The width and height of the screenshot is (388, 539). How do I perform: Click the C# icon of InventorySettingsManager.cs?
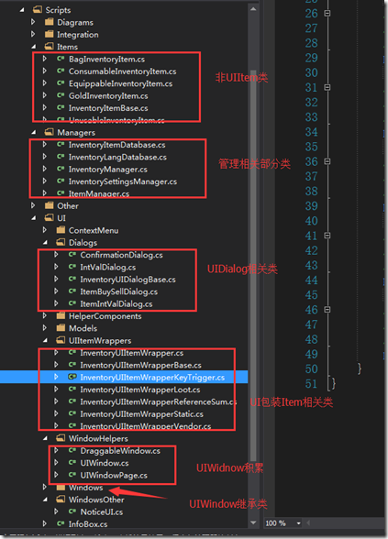[61, 181]
